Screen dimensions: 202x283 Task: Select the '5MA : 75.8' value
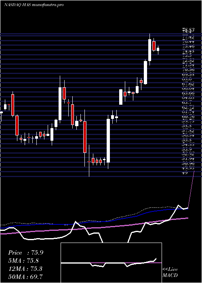point(23,261)
